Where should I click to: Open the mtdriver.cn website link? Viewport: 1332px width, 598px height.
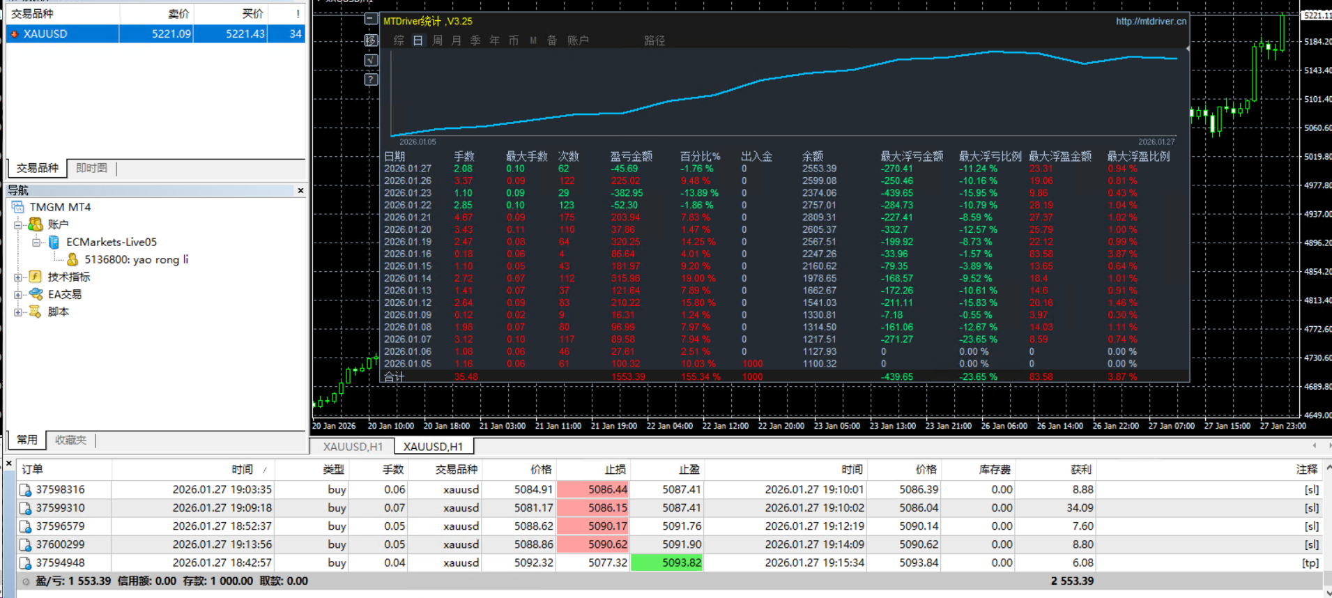(1151, 21)
